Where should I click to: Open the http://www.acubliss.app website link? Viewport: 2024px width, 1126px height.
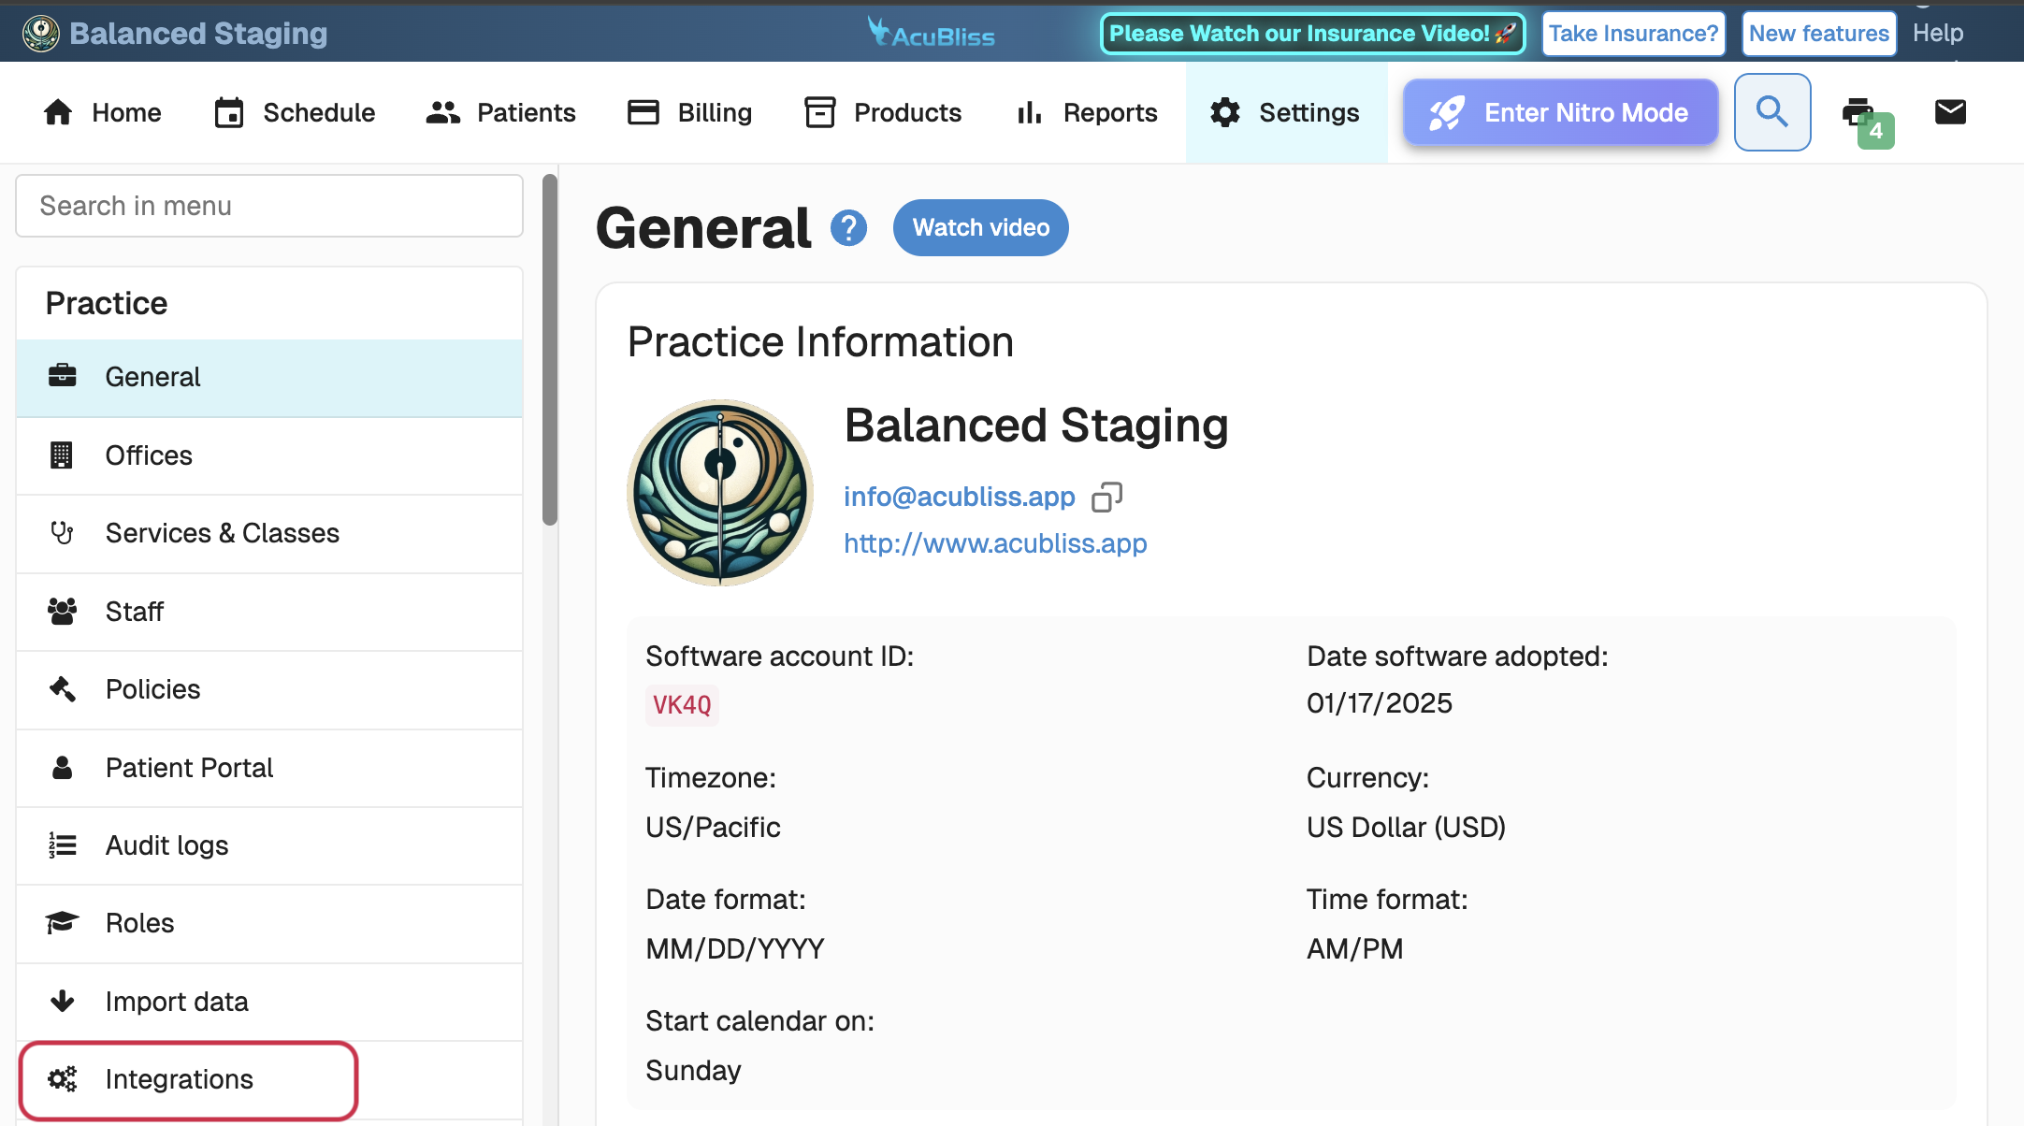995,543
